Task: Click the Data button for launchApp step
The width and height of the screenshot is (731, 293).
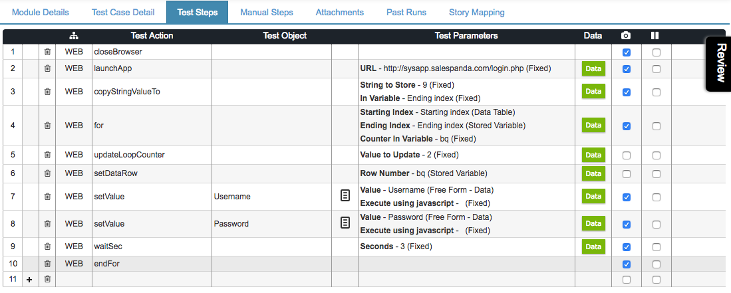Action: click(593, 68)
